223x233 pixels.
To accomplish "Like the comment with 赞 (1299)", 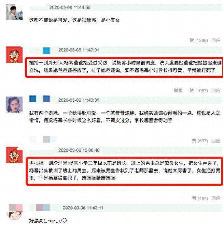I will (x=199, y=40).
